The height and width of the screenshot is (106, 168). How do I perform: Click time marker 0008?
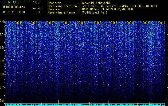130,23
